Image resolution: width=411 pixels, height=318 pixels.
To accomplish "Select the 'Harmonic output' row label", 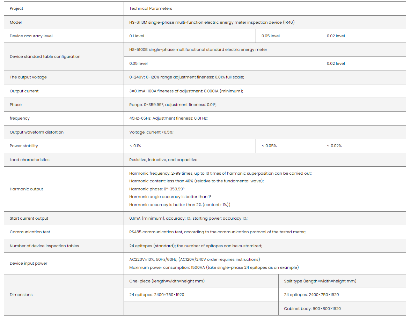I will (26, 189).
